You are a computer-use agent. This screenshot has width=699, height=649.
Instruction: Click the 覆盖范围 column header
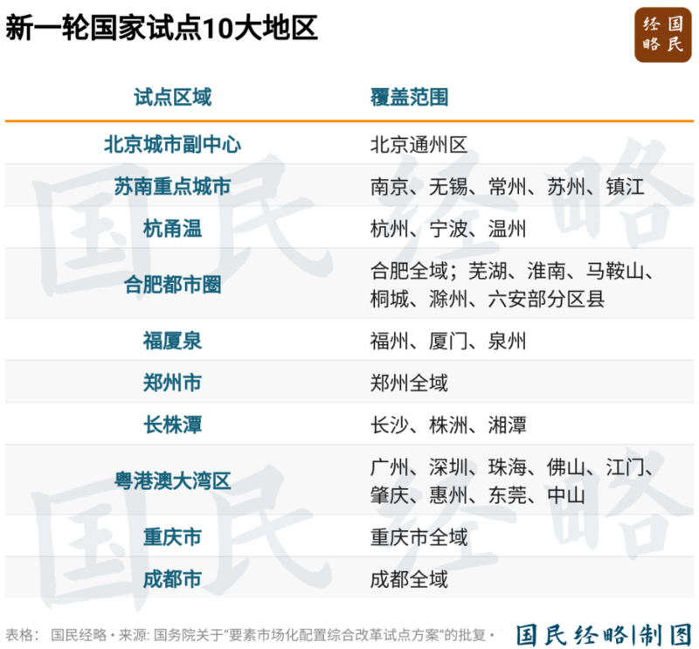409,96
